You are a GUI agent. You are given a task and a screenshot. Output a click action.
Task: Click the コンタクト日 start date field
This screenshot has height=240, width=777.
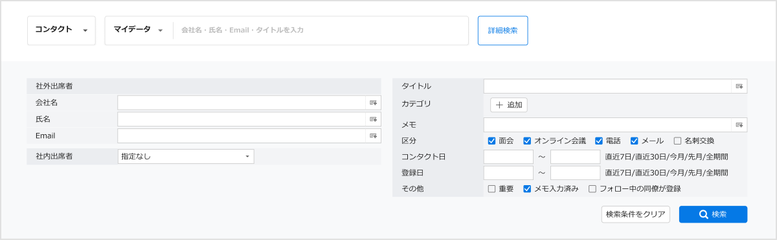508,157
